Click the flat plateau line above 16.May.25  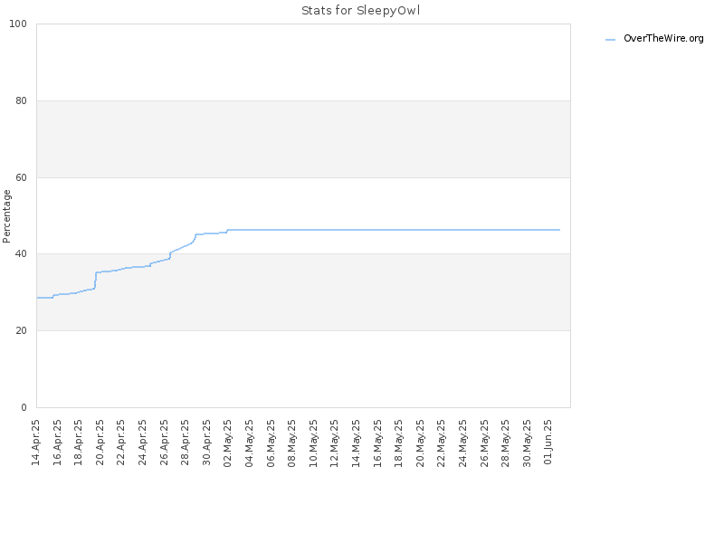click(x=377, y=230)
